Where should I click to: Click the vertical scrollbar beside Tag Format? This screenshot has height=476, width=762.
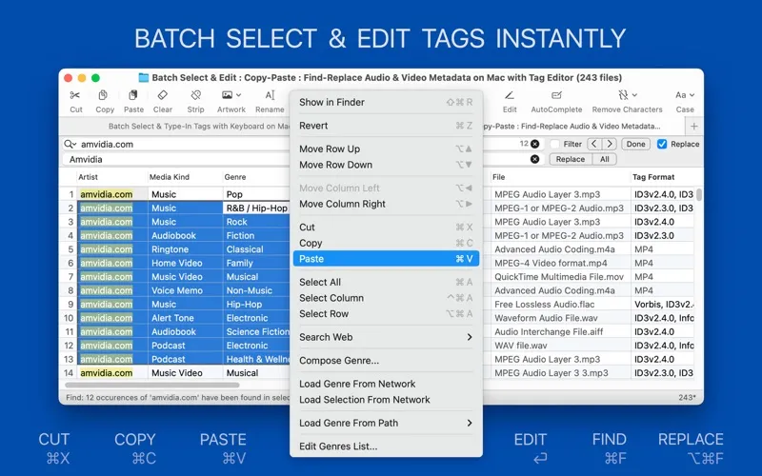699,195
